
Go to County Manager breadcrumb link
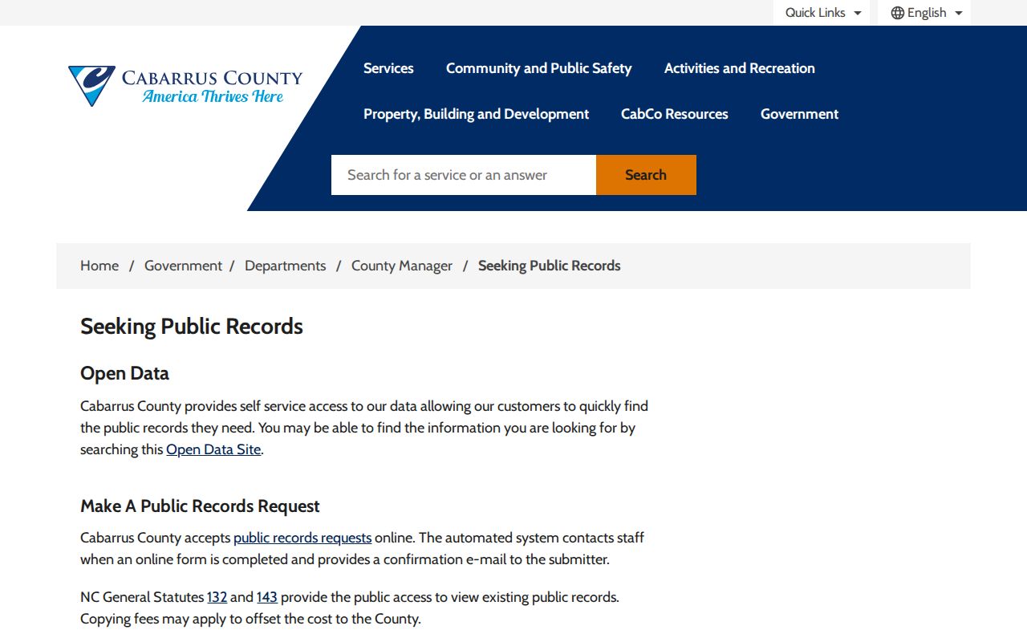pyautogui.click(x=402, y=266)
